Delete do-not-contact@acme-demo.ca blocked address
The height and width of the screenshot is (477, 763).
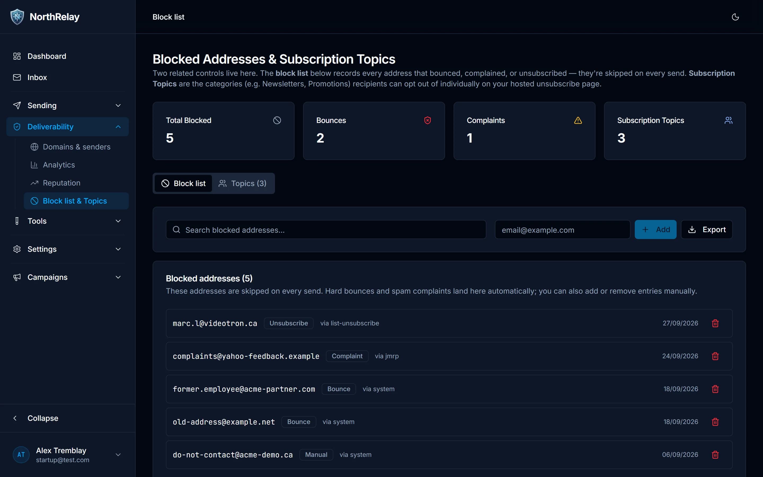pos(715,454)
